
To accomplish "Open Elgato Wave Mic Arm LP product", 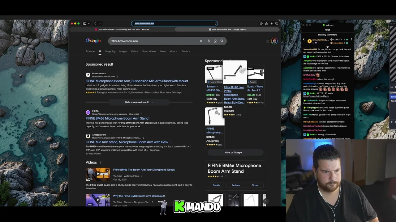I will click(256, 85).
